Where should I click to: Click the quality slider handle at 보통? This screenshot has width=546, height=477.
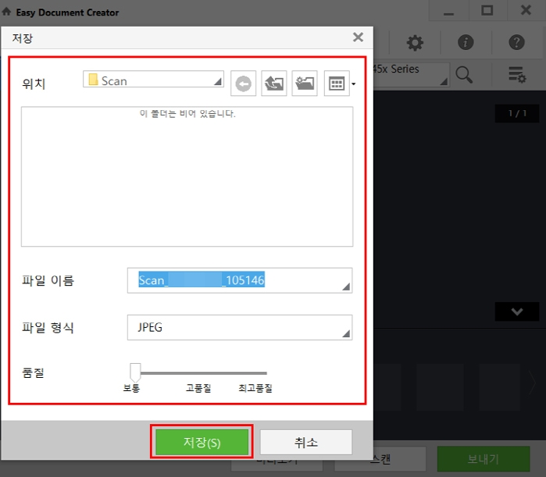tap(135, 372)
